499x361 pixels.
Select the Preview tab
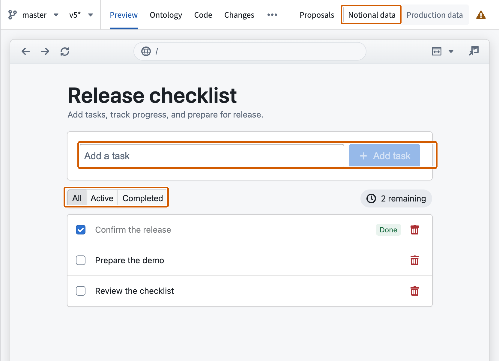point(124,15)
